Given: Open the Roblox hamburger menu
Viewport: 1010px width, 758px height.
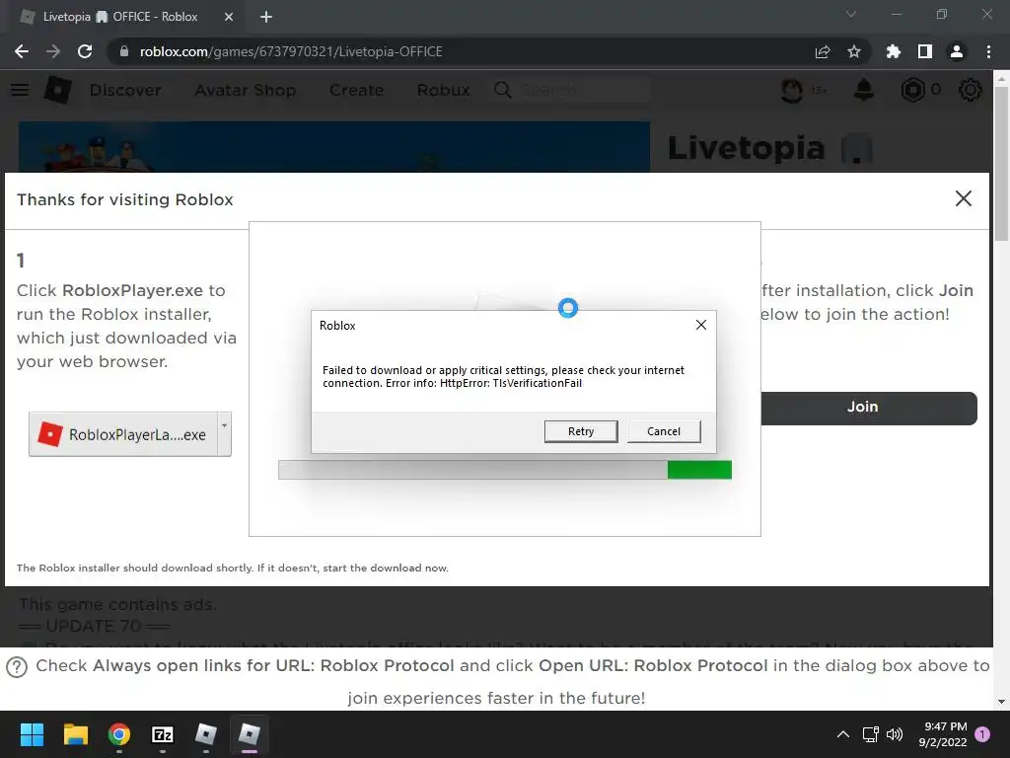Looking at the screenshot, I should tap(20, 90).
